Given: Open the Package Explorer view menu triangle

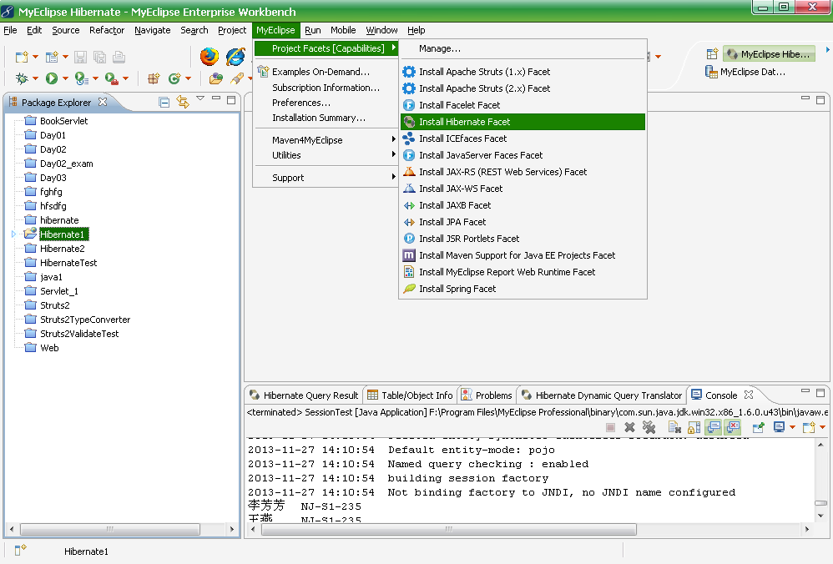Looking at the screenshot, I should click(x=200, y=98).
